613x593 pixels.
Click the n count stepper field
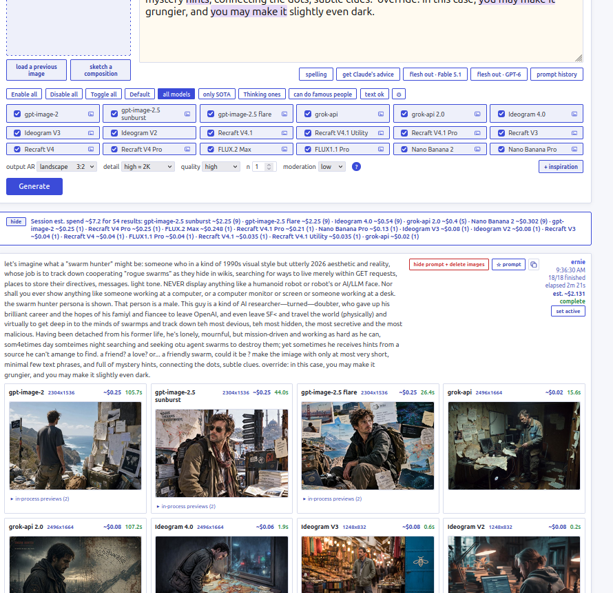(264, 167)
